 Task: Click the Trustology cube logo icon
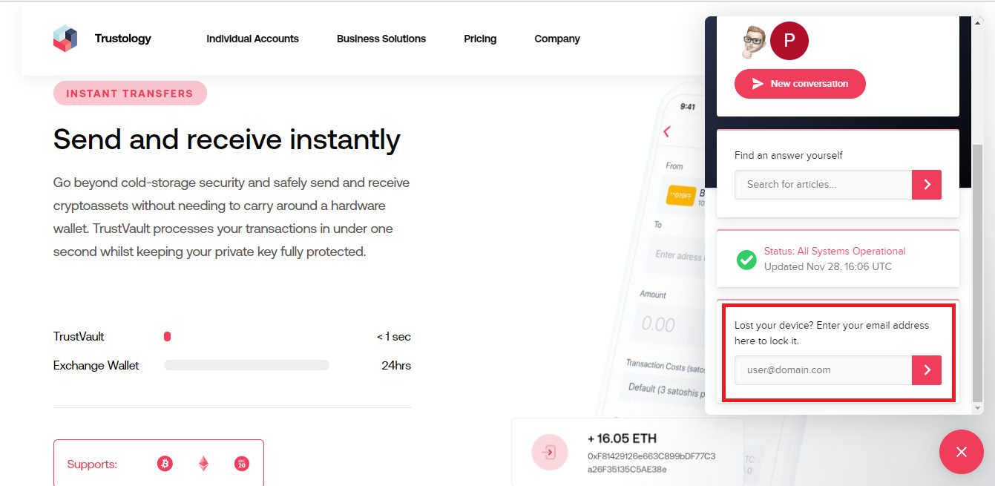65,39
